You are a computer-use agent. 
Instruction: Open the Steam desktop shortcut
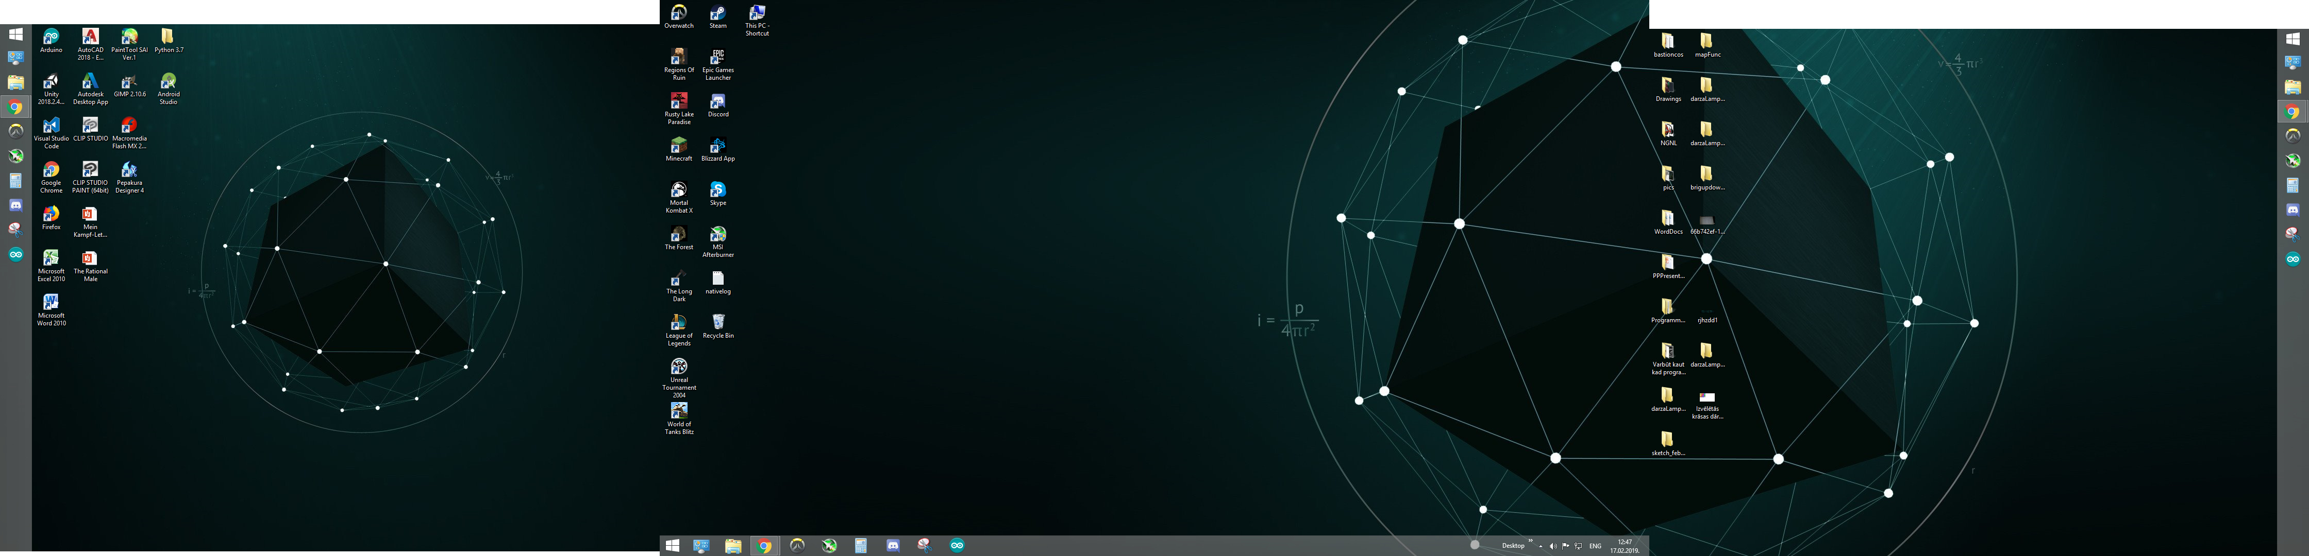(718, 17)
